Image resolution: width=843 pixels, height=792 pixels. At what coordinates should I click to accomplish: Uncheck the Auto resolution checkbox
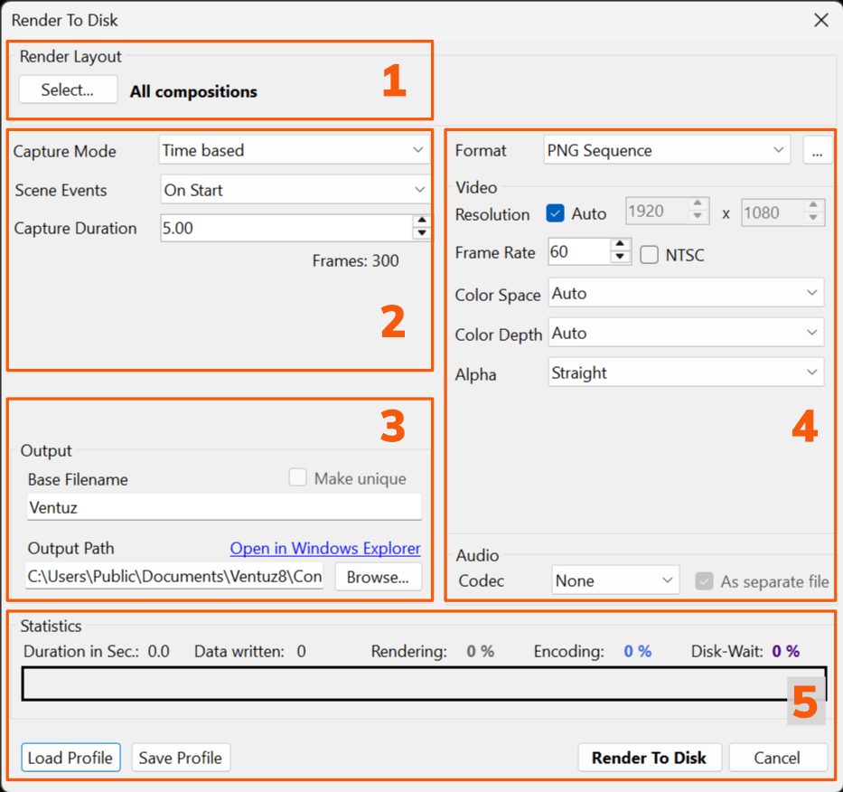[x=557, y=214]
